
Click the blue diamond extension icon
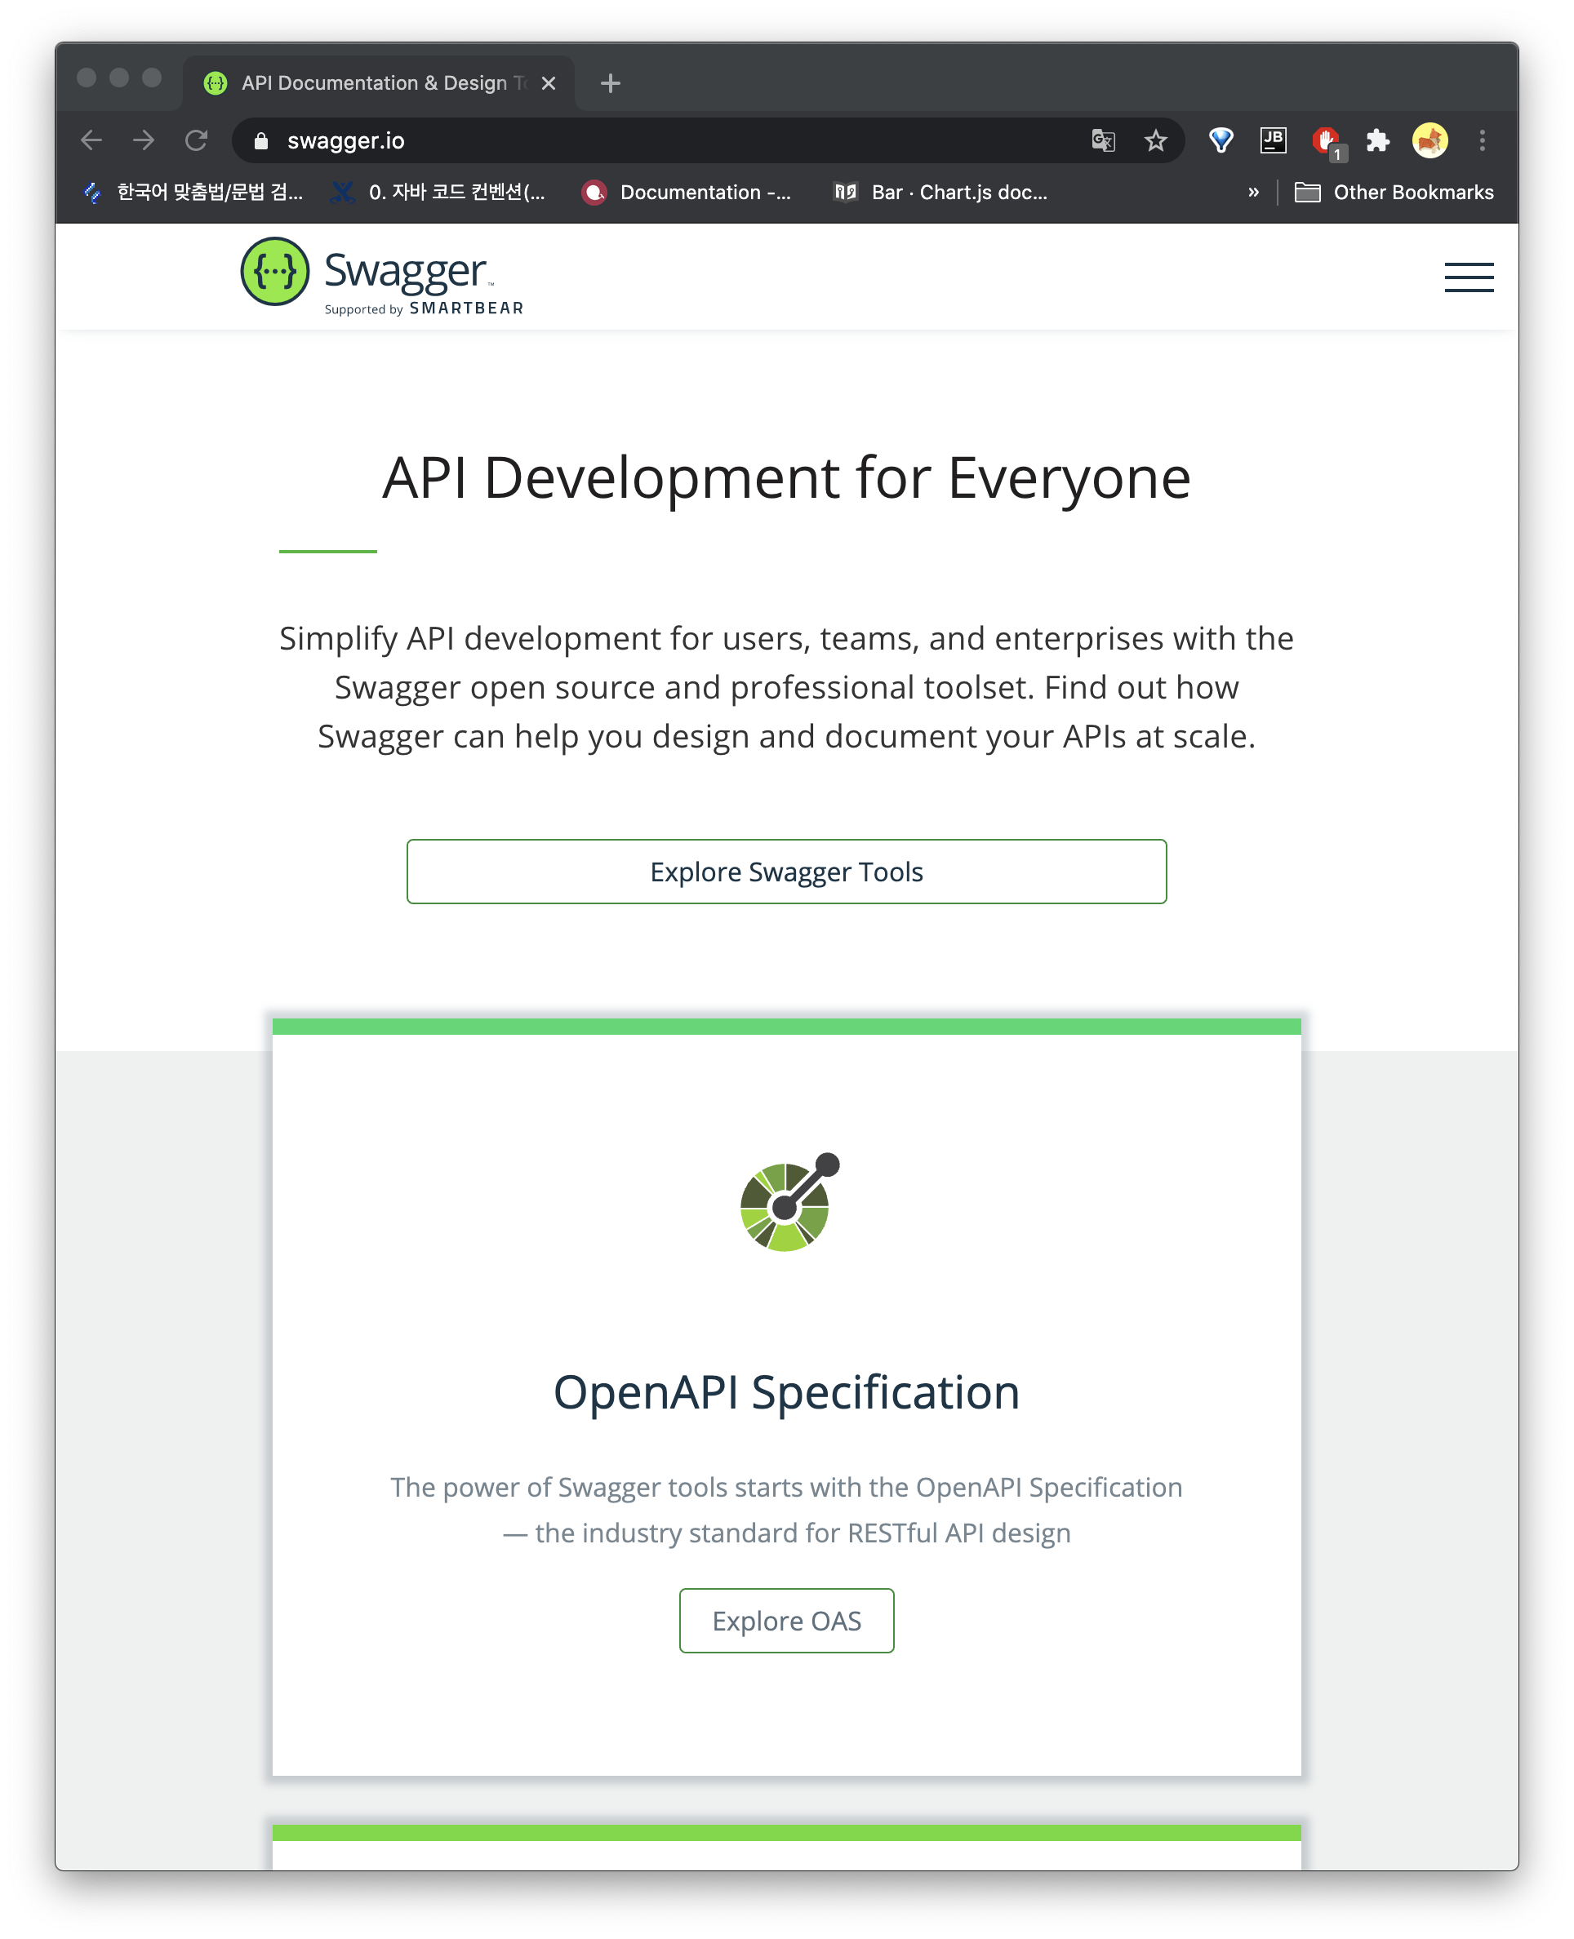coord(1221,140)
